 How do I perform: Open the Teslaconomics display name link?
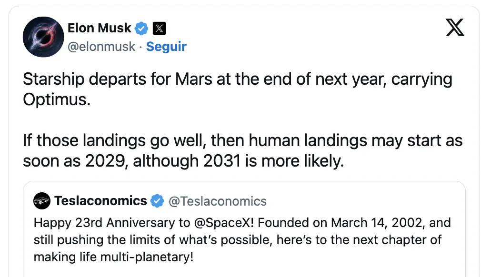tap(100, 201)
